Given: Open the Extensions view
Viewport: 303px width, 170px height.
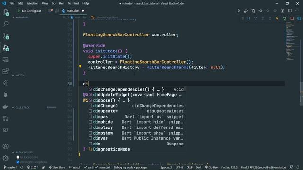Looking at the screenshot, I should click(x=5, y=71).
